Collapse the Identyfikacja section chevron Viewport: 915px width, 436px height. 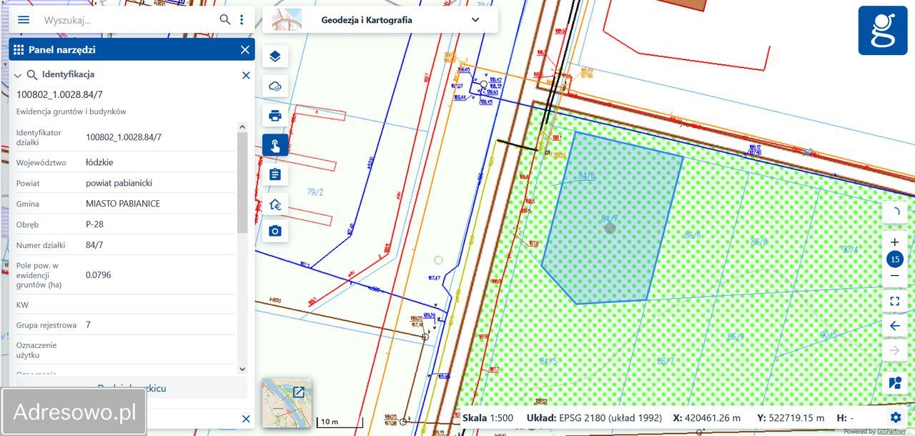(x=18, y=75)
